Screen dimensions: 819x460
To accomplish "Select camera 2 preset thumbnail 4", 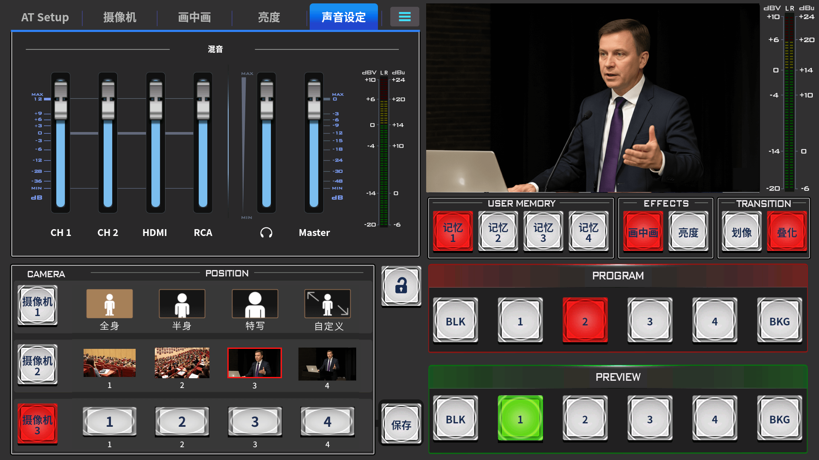I will (x=327, y=363).
